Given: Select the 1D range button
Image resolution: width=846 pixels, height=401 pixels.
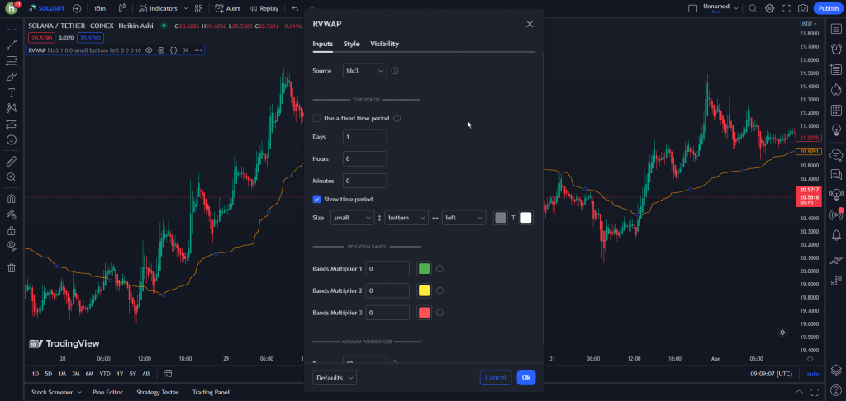Looking at the screenshot, I should pos(35,374).
